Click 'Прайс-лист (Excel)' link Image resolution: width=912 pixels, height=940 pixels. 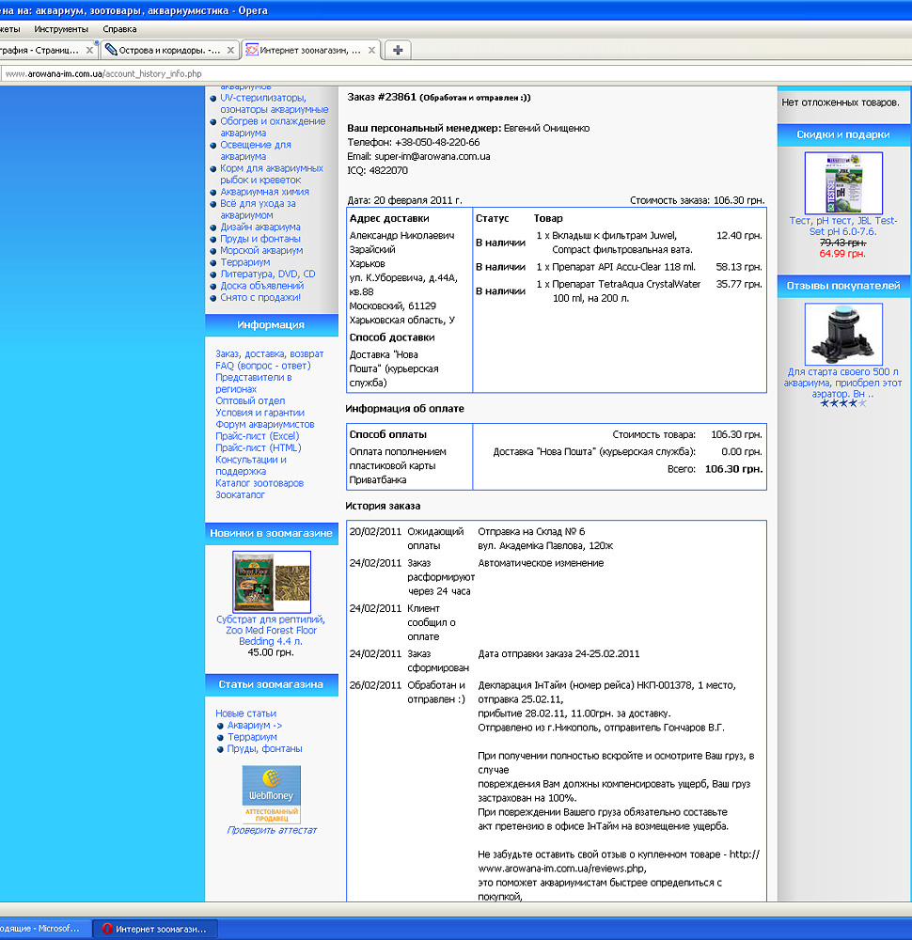coord(257,436)
